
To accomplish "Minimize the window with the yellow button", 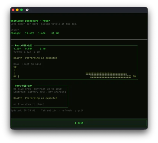I will tap(17, 10).
